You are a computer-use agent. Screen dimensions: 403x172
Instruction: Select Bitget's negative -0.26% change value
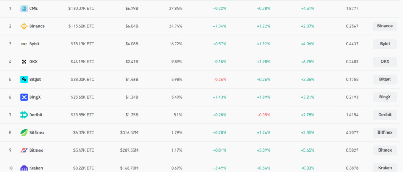(220, 79)
